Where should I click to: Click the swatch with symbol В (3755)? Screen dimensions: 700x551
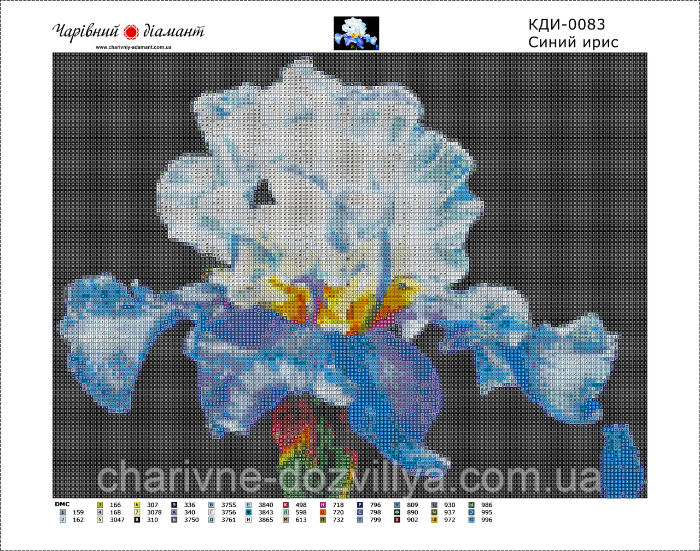(x=212, y=505)
